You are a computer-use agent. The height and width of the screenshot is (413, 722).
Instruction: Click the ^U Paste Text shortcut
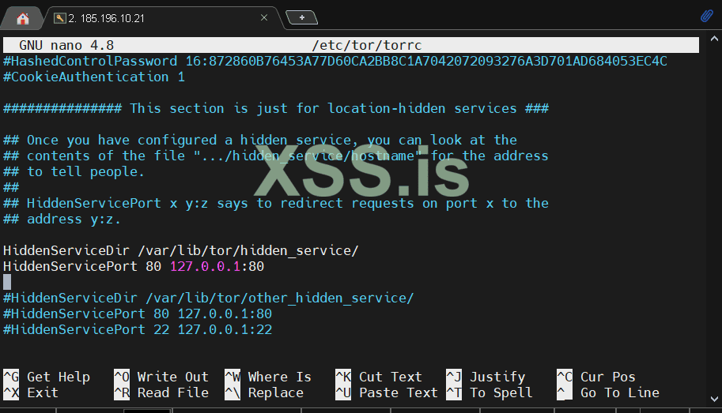[387, 392]
